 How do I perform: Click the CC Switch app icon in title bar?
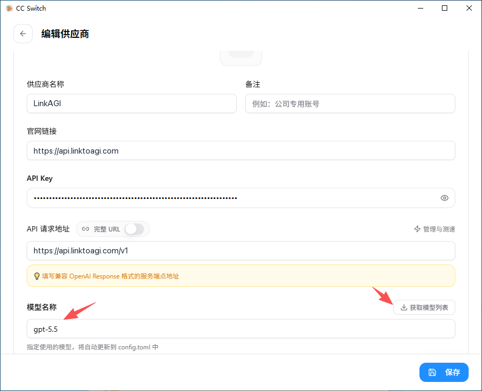point(9,9)
